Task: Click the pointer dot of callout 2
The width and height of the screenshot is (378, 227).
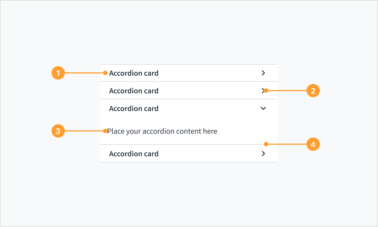Action: (x=266, y=91)
